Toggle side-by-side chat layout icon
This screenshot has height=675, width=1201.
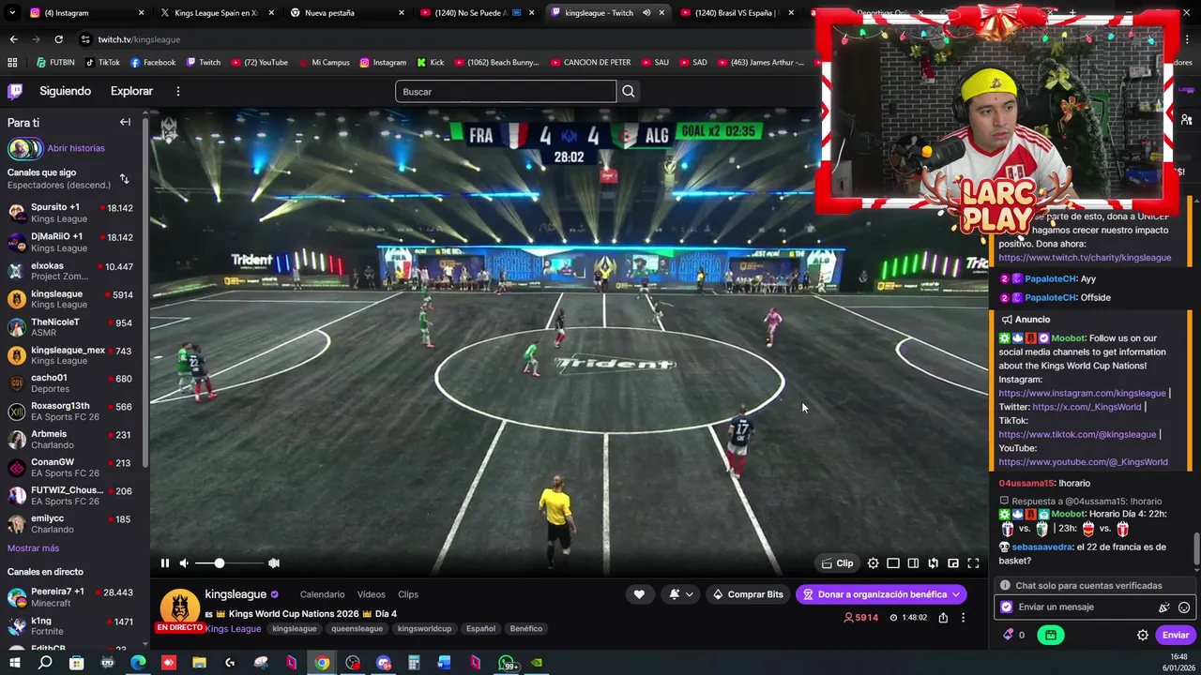913,563
